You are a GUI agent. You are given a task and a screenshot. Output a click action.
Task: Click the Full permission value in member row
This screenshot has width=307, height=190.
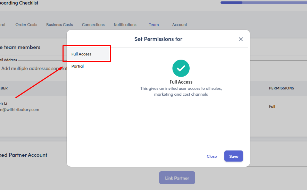(x=272, y=106)
